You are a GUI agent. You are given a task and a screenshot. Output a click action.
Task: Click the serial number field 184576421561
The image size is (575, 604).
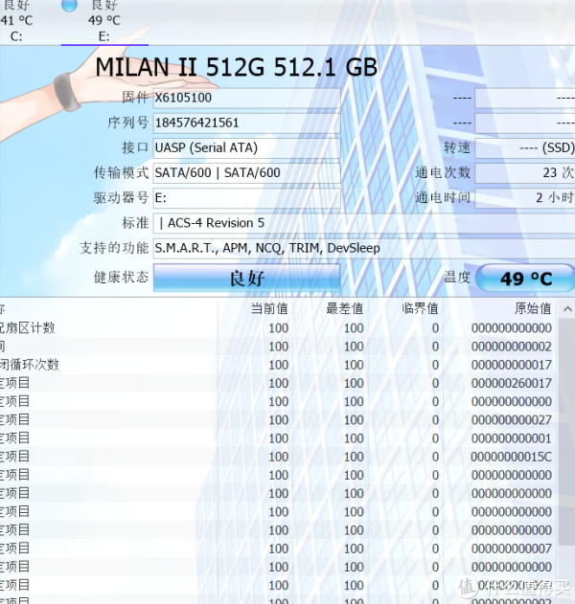(247, 123)
